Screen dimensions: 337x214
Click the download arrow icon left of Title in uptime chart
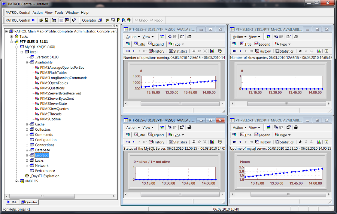[x=234, y=135]
